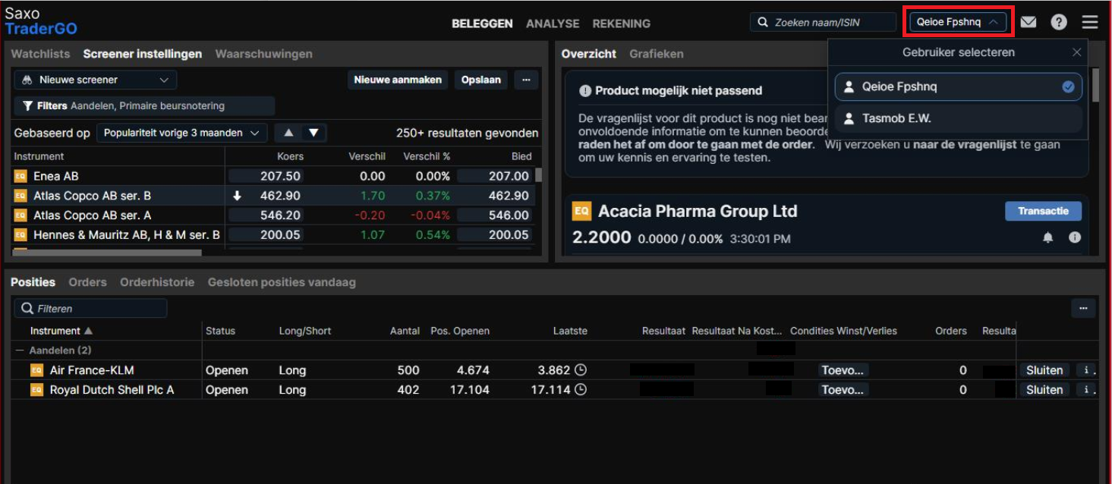Click the Aantal value 402
The width and height of the screenshot is (1112, 484).
(x=408, y=390)
